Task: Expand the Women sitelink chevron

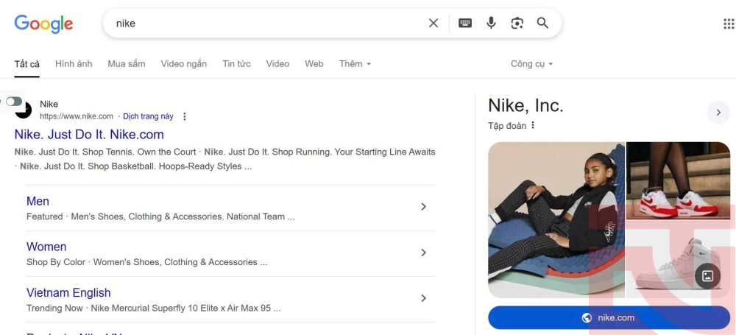Action: point(423,253)
